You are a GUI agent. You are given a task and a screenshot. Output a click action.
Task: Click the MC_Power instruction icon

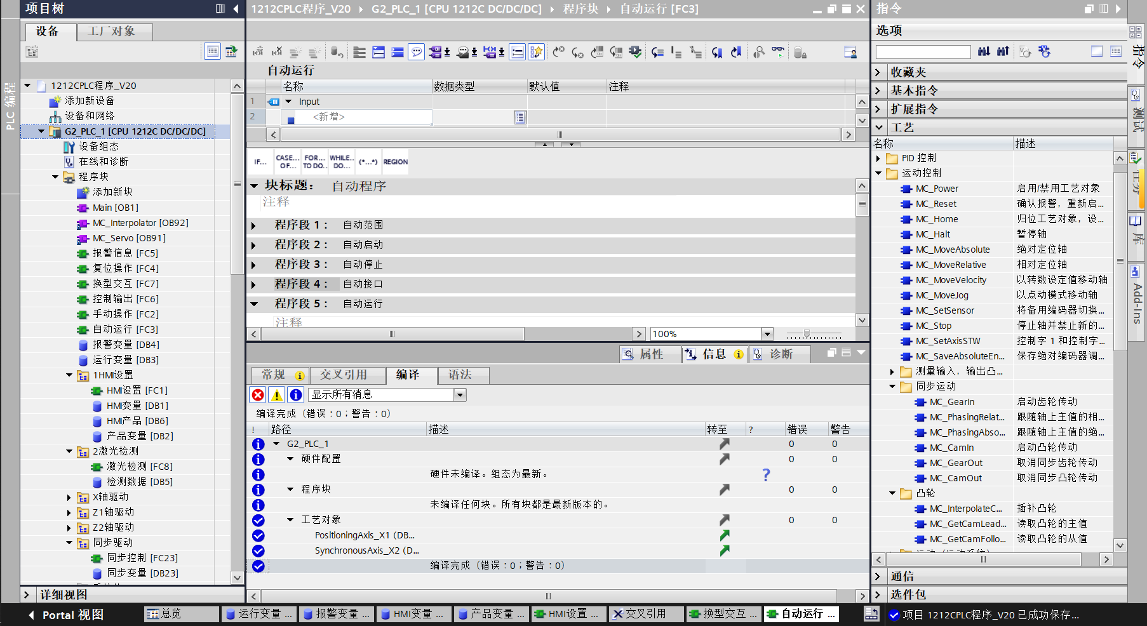click(x=906, y=189)
